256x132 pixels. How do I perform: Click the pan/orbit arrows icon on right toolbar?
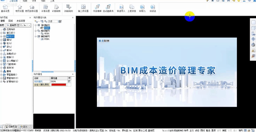(253, 39)
